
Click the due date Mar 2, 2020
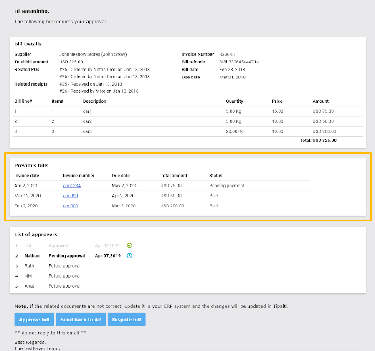124,206
